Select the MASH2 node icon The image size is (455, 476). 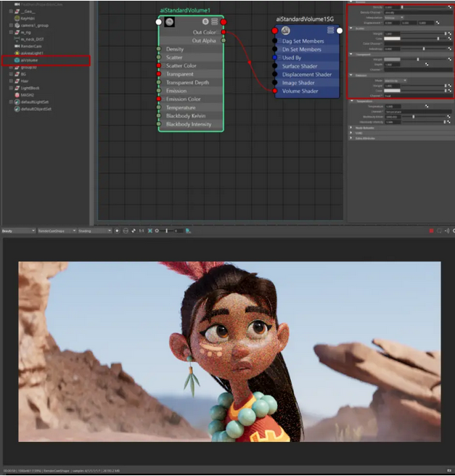[x=17, y=95]
